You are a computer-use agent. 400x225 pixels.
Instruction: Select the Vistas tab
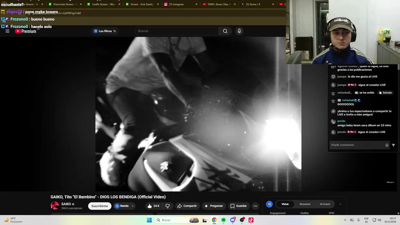pos(285,204)
